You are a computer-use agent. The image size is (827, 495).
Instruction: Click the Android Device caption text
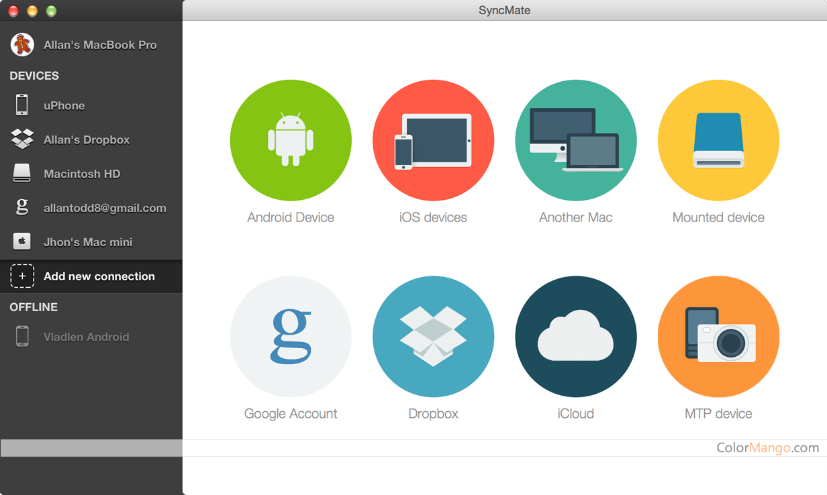291,217
